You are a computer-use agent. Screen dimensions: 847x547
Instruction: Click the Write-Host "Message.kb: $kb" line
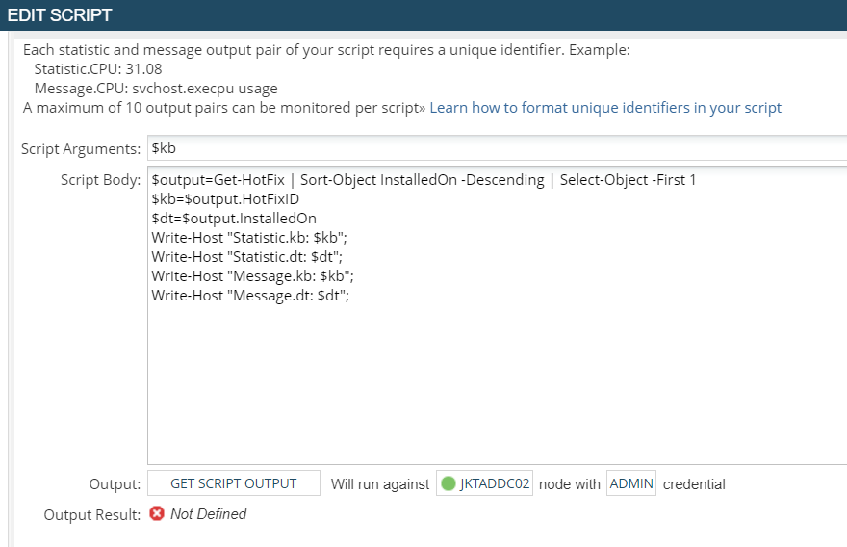(252, 276)
